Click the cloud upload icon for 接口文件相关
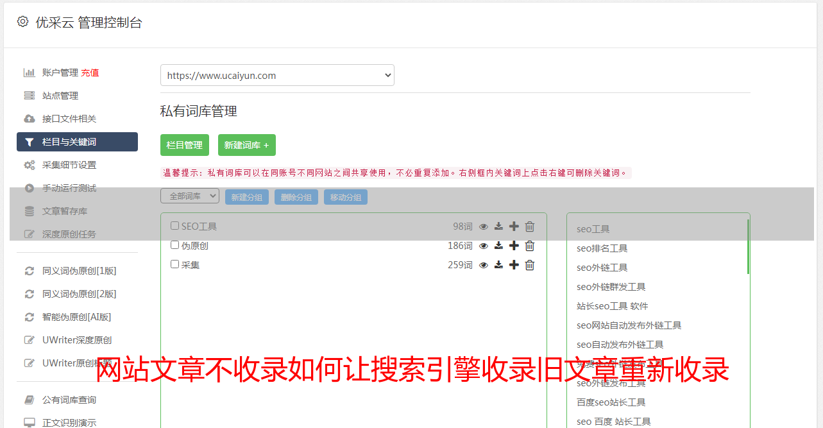Viewport: 823px width, 428px height. click(x=30, y=119)
